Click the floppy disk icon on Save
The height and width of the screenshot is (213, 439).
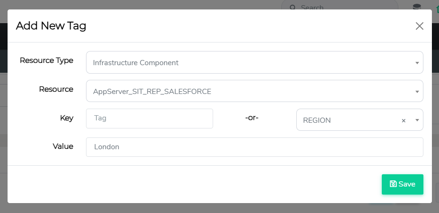pyautogui.click(x=393, y=184)
